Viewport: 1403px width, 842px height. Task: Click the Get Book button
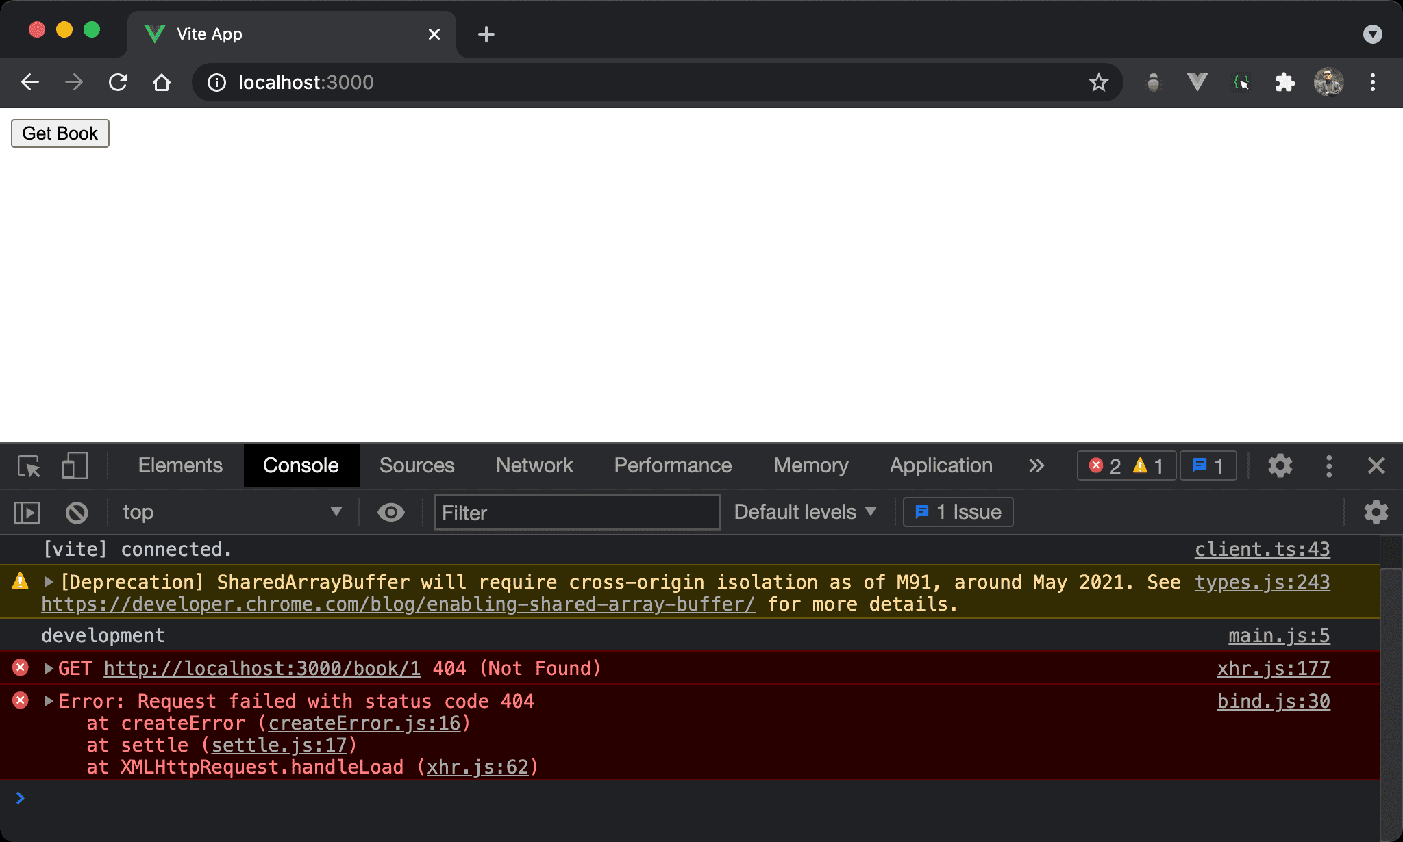60,133
